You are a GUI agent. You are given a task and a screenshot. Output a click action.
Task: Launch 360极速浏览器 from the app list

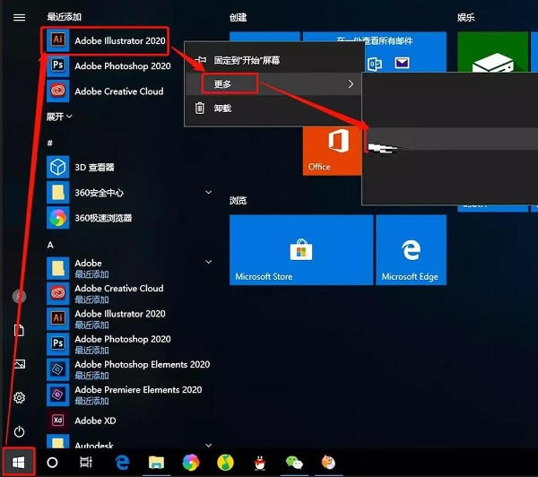point(103,218)
